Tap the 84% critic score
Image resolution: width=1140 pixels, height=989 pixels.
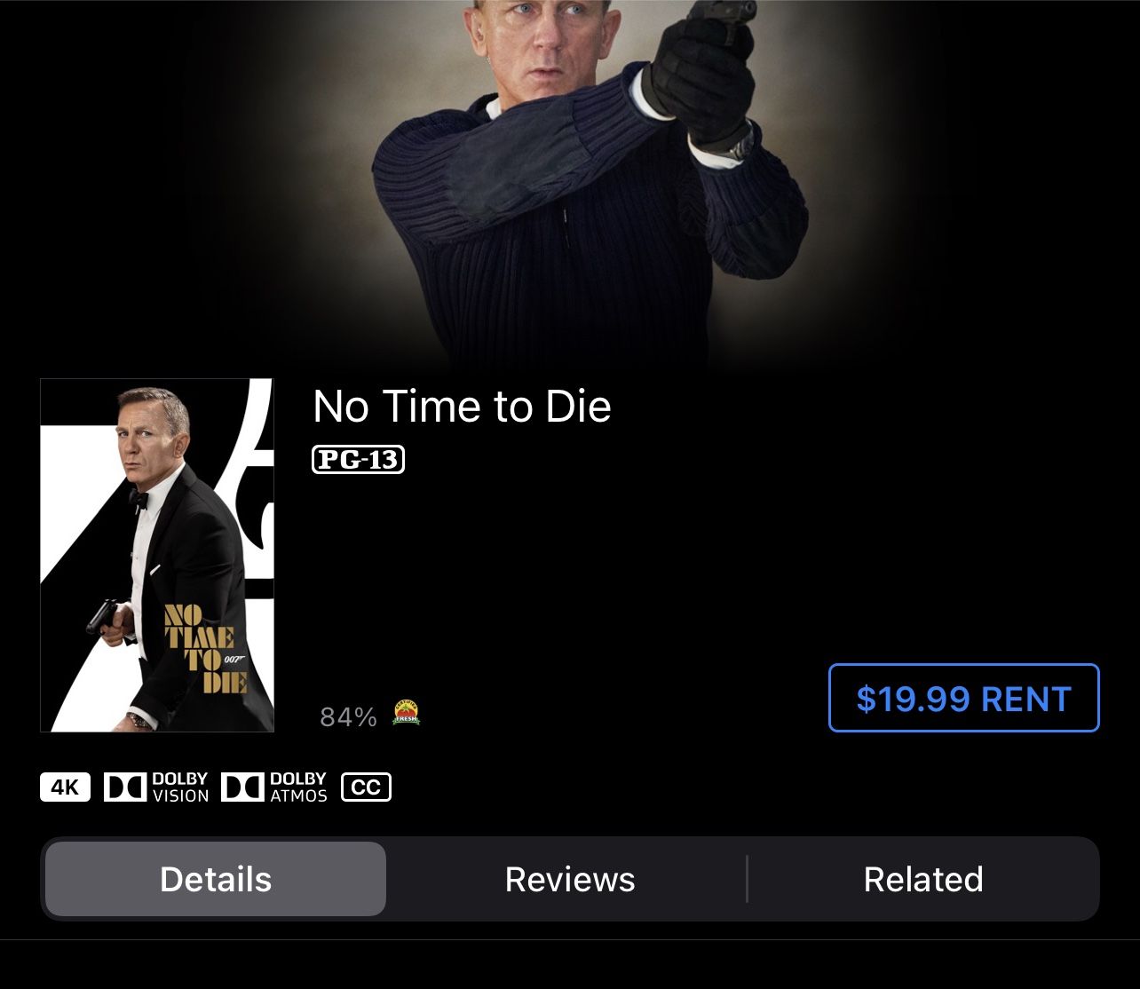click(x=348, y=716)
